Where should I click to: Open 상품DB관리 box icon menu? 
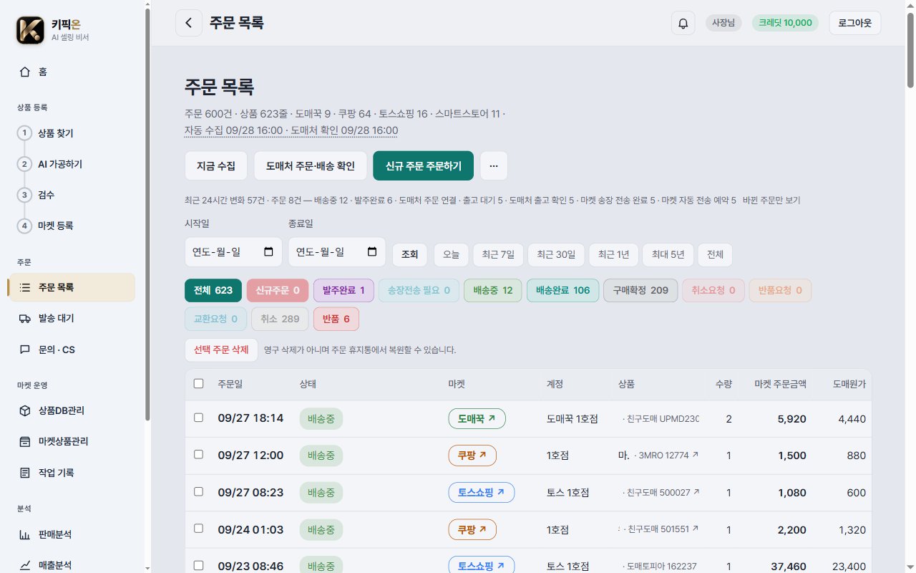(71, 410)
